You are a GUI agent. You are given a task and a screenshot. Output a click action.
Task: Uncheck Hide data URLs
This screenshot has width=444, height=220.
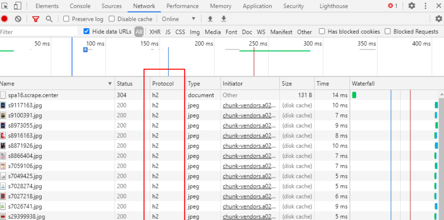pos(86,31)
